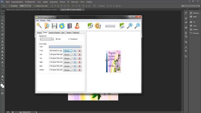Browse for Front side image
201x113 pixels.
(68, 51)
